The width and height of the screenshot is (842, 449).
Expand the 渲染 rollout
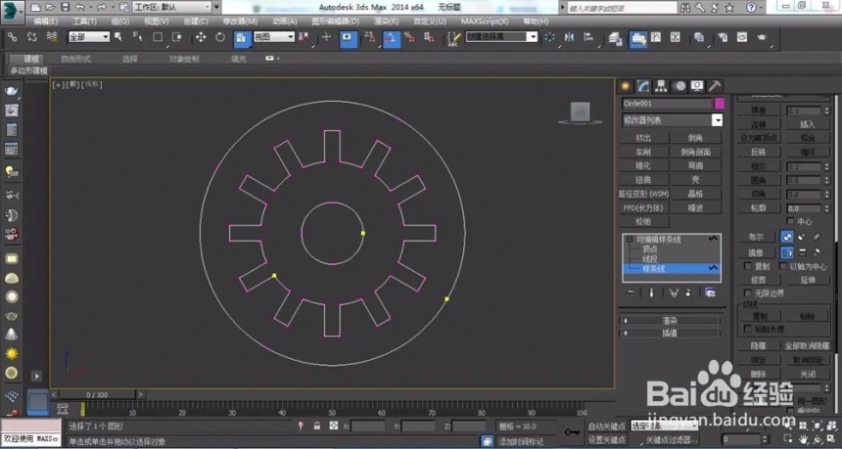(670, 321)
